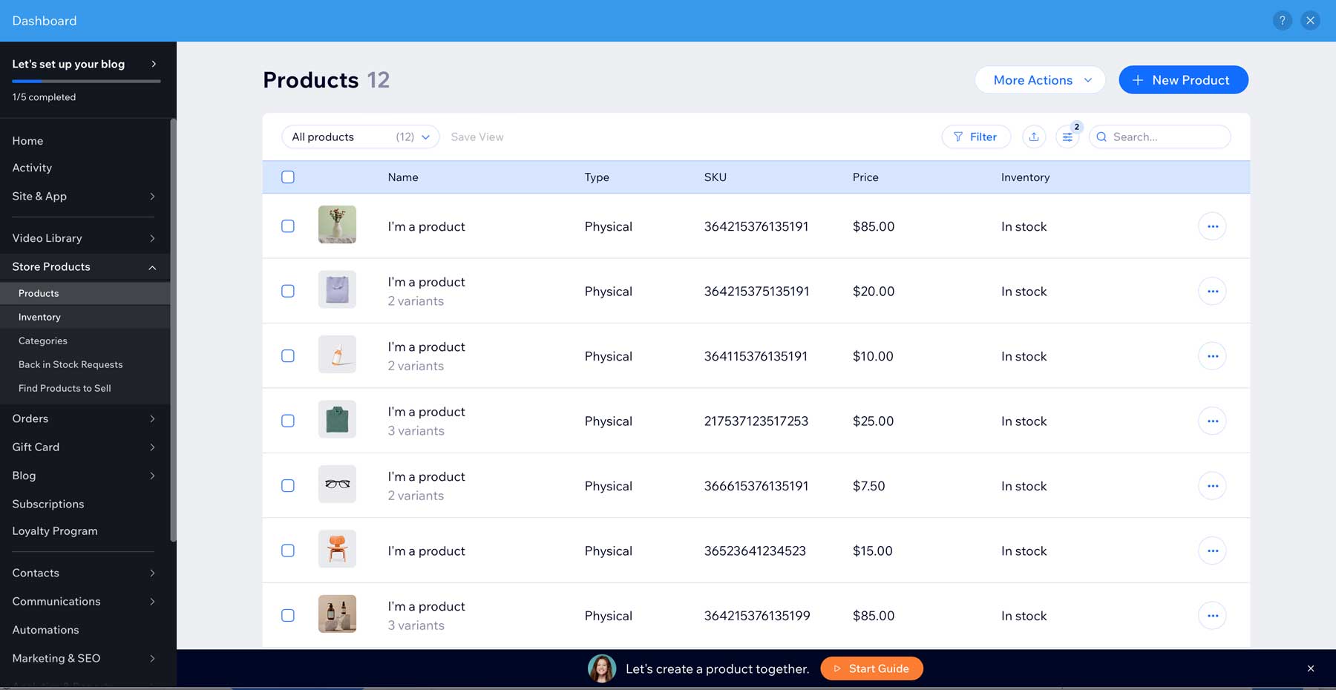Click Save View next to the view selector
The height and width of the screenshot is (690, 1336).
[x=477, y=137]
